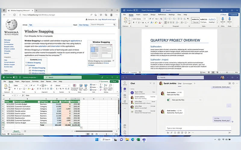Open the File Explorer icon on the taskbar

[x=127, y=139]
